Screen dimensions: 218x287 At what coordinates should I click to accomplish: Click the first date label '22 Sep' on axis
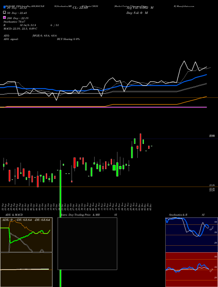(x=3, y=207)
